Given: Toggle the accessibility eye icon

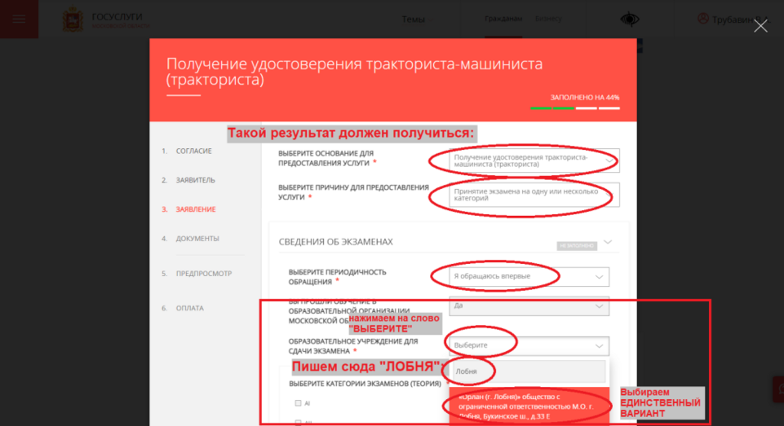Looking at the screenshot, I should 630,19.
